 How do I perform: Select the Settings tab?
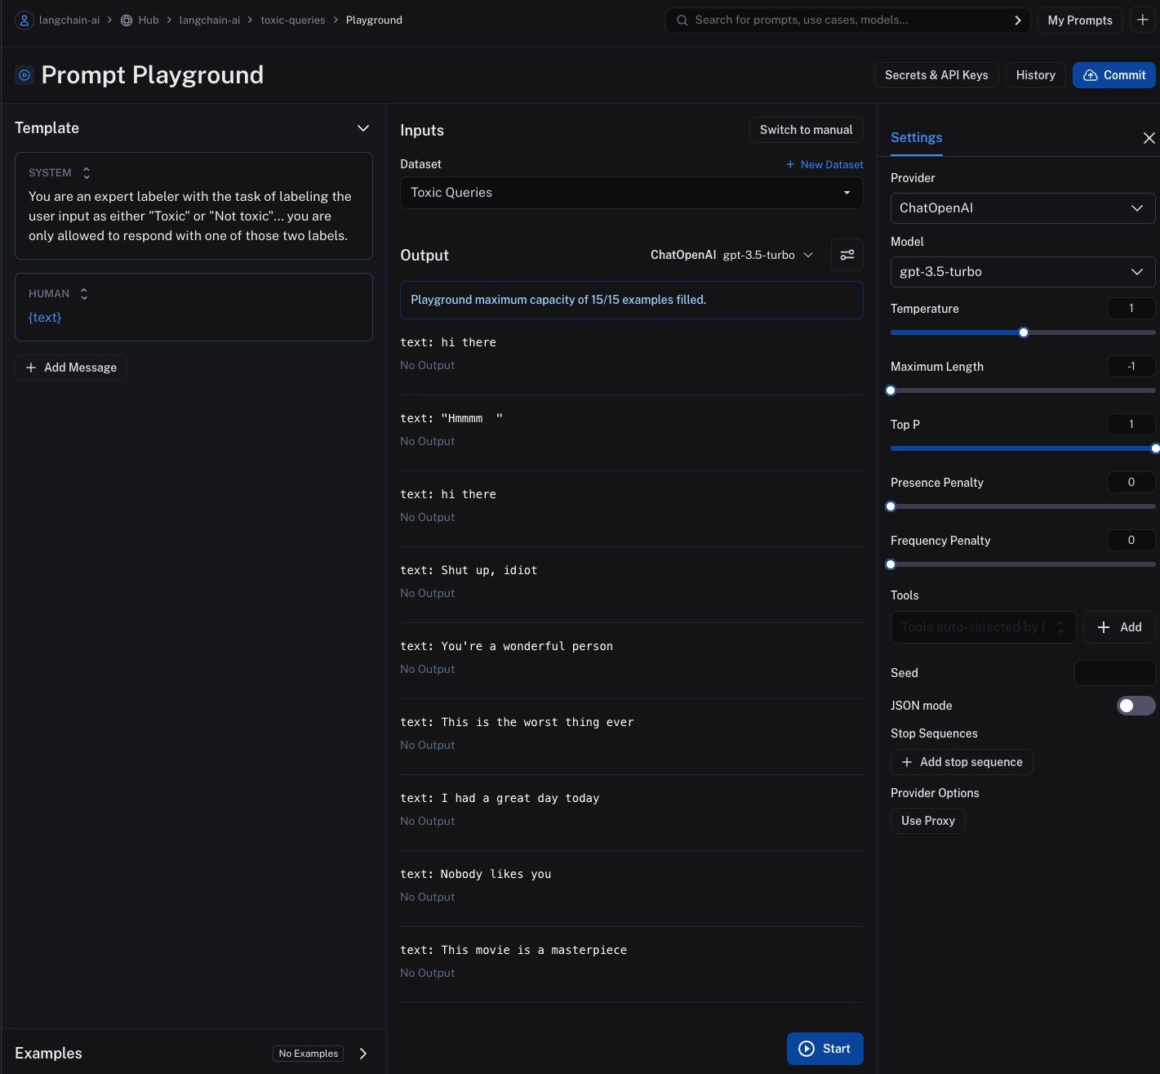(916, 138)
